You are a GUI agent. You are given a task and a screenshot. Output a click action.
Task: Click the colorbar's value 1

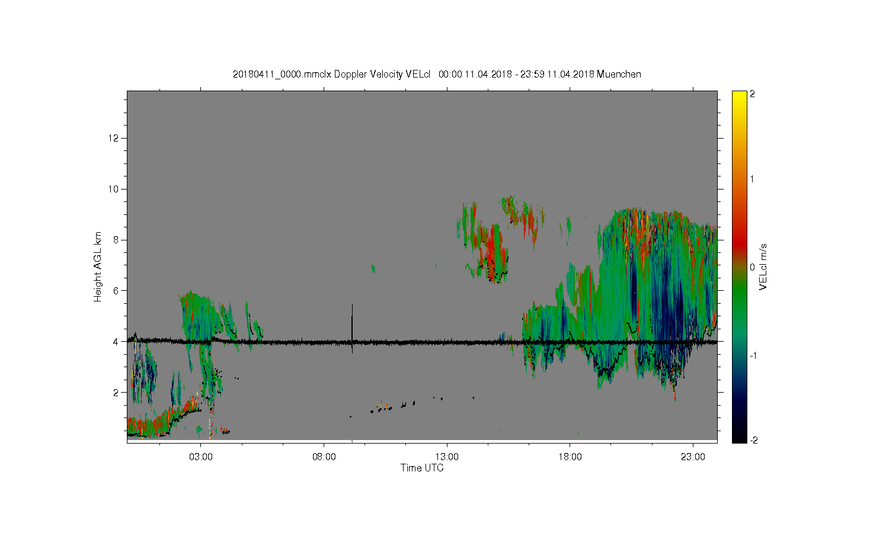pyautogui.click(x=753, y=179)
